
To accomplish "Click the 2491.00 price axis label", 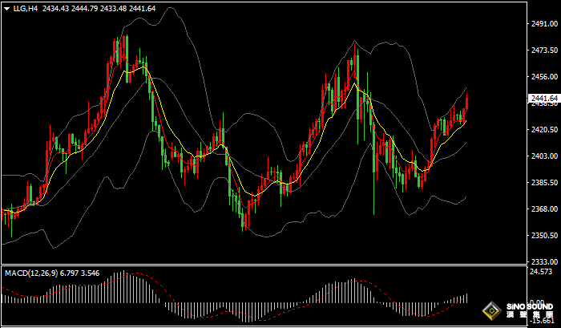I will pyautogui.click(x=543, y=24).
